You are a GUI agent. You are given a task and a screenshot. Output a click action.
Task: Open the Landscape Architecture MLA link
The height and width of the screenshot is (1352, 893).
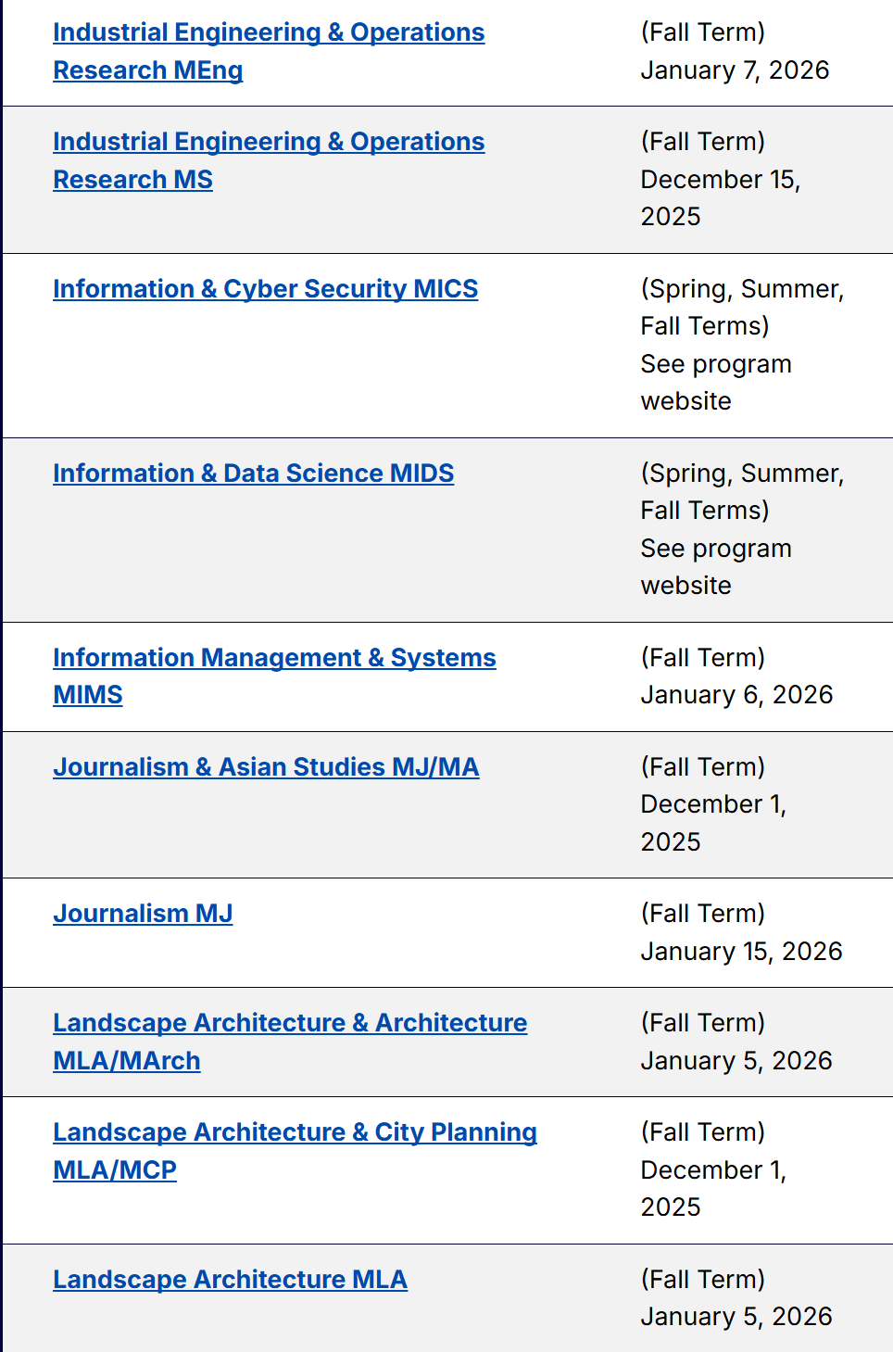click(230, 1280)
